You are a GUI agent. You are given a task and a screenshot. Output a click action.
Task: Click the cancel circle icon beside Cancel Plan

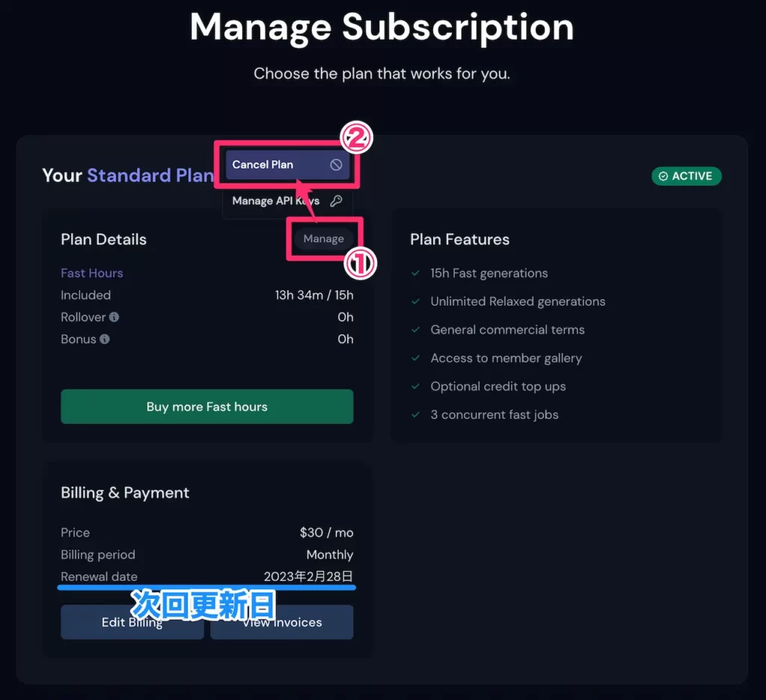tap(336, 165)
